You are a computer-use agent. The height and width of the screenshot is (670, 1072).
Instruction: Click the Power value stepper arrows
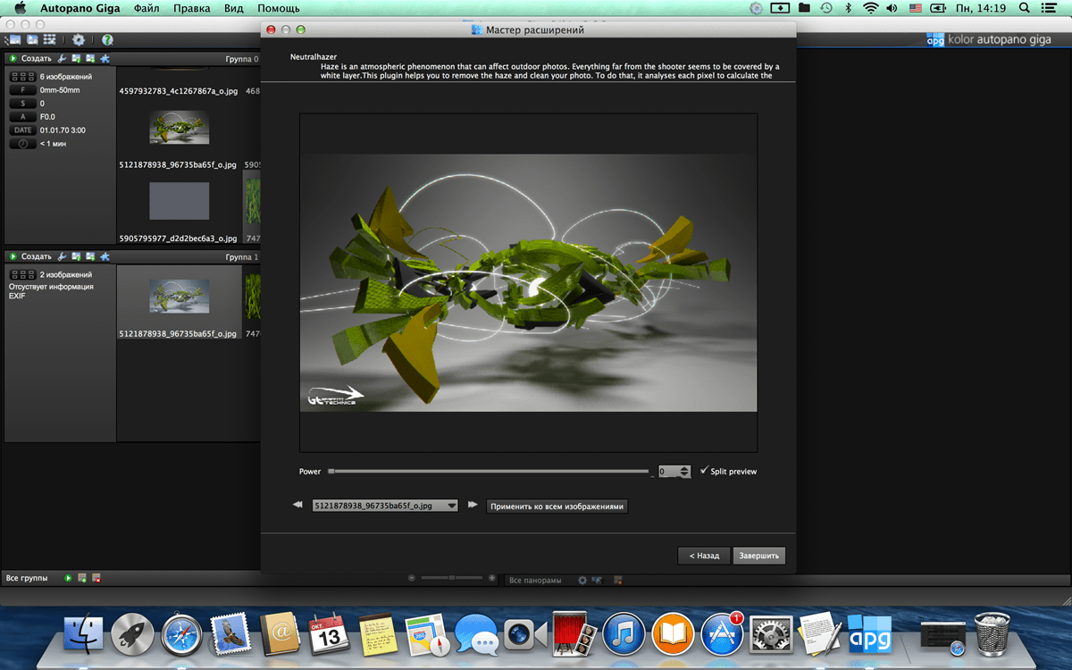tap(685, 471)
